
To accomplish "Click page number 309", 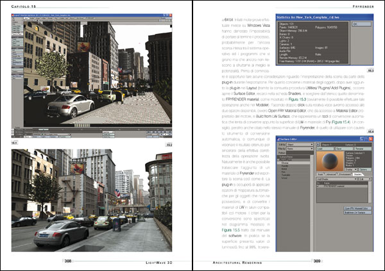I will click(317, 261).
